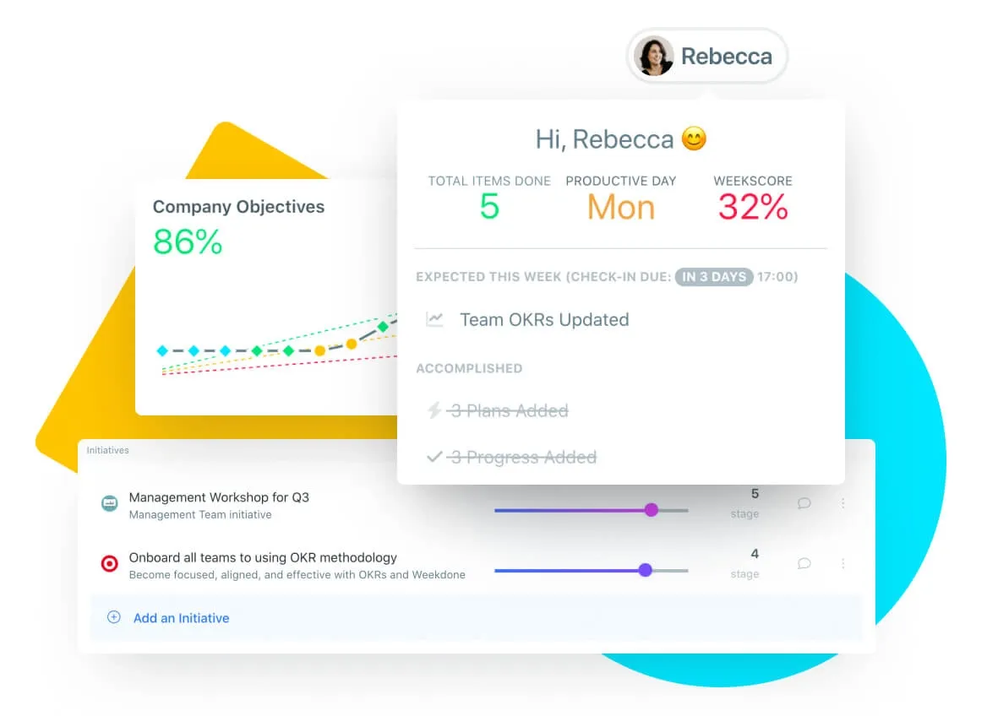Open comments for Management Workshop for Q3
This screenshot has height=716, width=987.
pyautogui.click(x=804, y=503)
